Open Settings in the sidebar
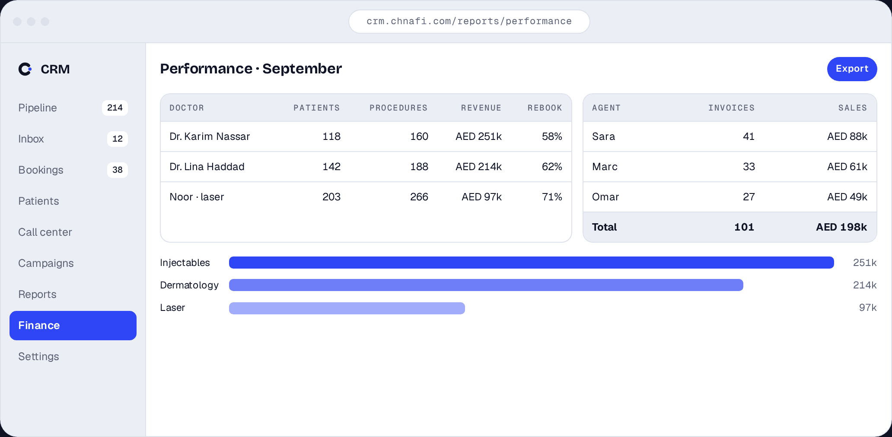The height and width of the screenshot is (437, 892). click(73, 357)
